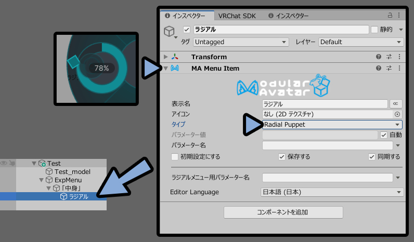Viewport: 414px width, 242px height.
Task: Select the second インスペクター tab
Action: tap(288, 16)
